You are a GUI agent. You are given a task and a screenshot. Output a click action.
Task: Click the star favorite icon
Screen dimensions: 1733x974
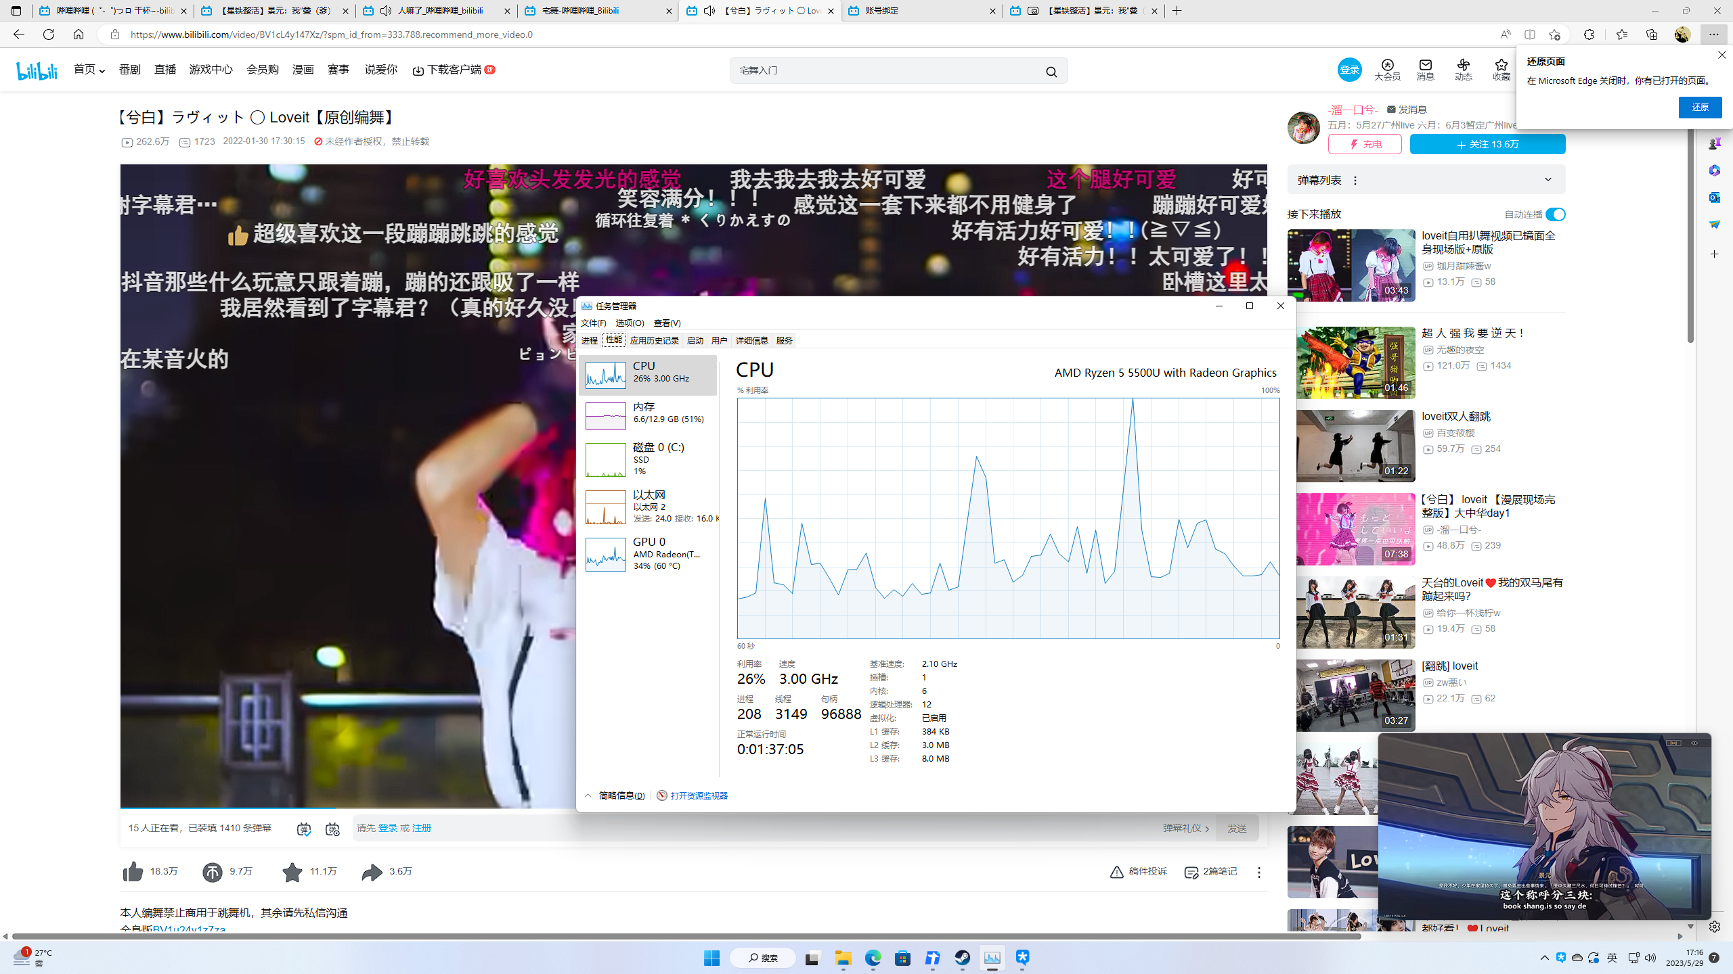point(292,872)
